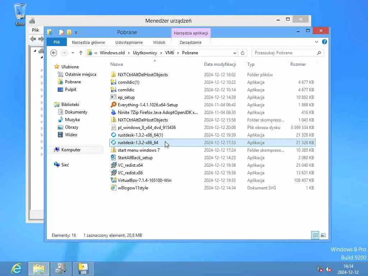Image resolution: width=368 pixels, height=276 pixels.
Task: Open the Recycle Bin on desktop
Action: tap(20, 14)
